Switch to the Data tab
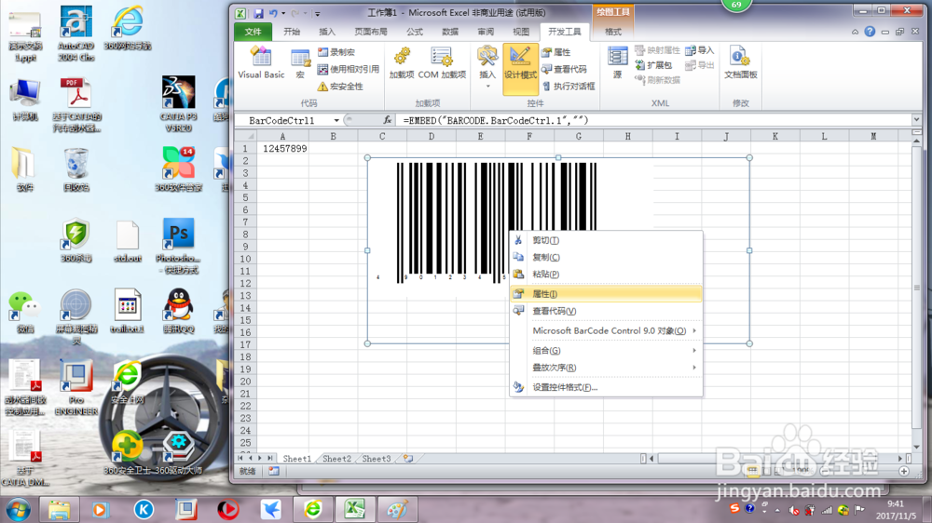Viewport: 932px width, 523px height. (x=450, y=32)
